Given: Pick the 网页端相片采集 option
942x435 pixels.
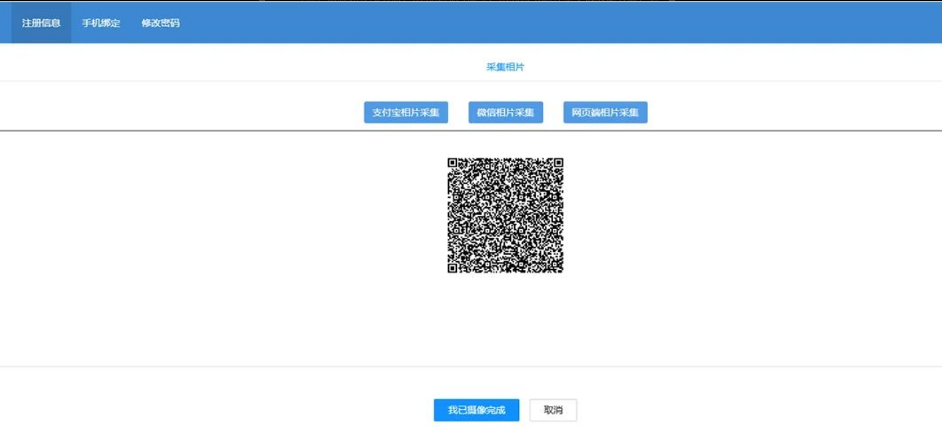Looking at the screenshot, I should click(x=605, y=112).
